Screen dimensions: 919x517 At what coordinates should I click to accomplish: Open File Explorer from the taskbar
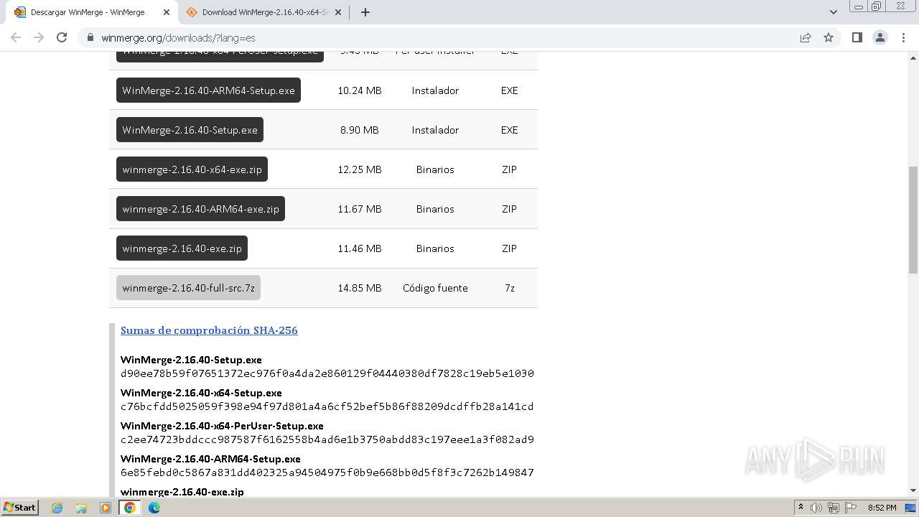click(81, 508)
